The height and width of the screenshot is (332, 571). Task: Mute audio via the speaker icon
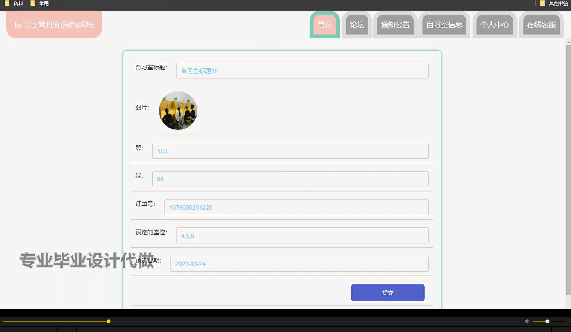[x=527, y=321]
